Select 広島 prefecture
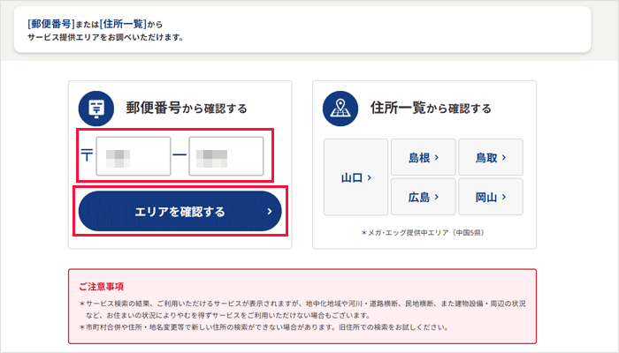 coord(423,197)
